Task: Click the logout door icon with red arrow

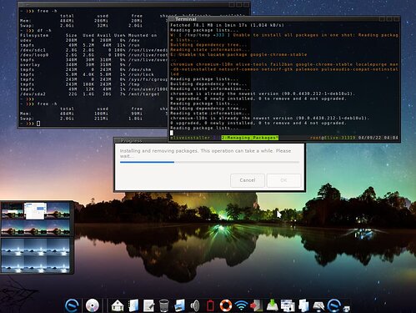Action: (x=256, y=305)
